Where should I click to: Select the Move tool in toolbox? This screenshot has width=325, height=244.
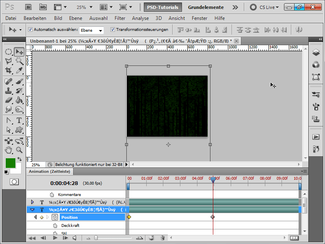(19, 52)
